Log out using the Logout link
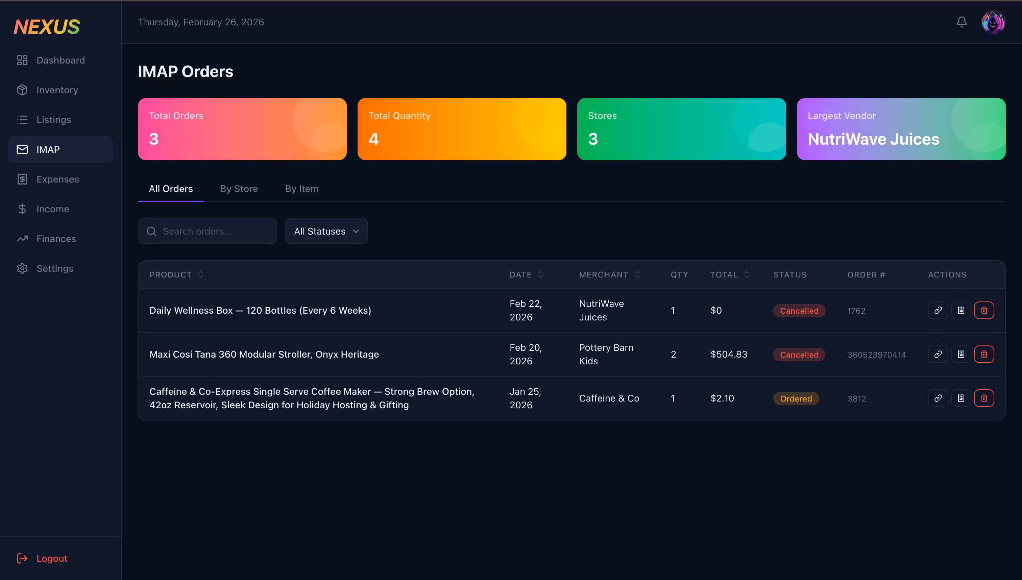1022x580 pixels. click(x=51, y=558)
